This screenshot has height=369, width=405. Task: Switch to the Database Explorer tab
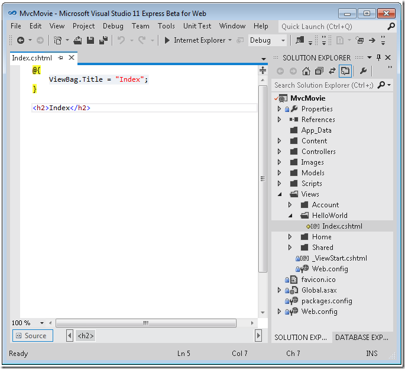click(361, 337)
